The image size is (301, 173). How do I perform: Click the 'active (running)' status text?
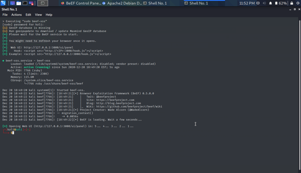pyautogui.click(x=37, y=67)
